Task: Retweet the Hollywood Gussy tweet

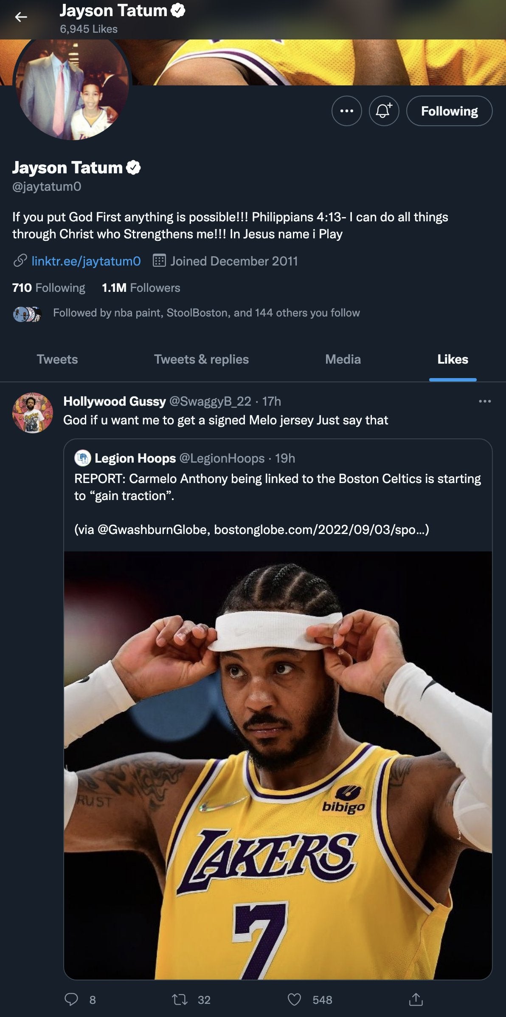Action: click(x=180, y=999)
